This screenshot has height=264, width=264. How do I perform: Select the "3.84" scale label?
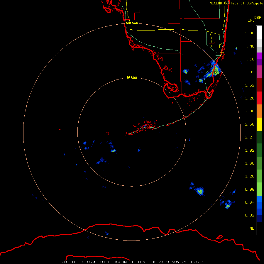(x=250, y=72)
